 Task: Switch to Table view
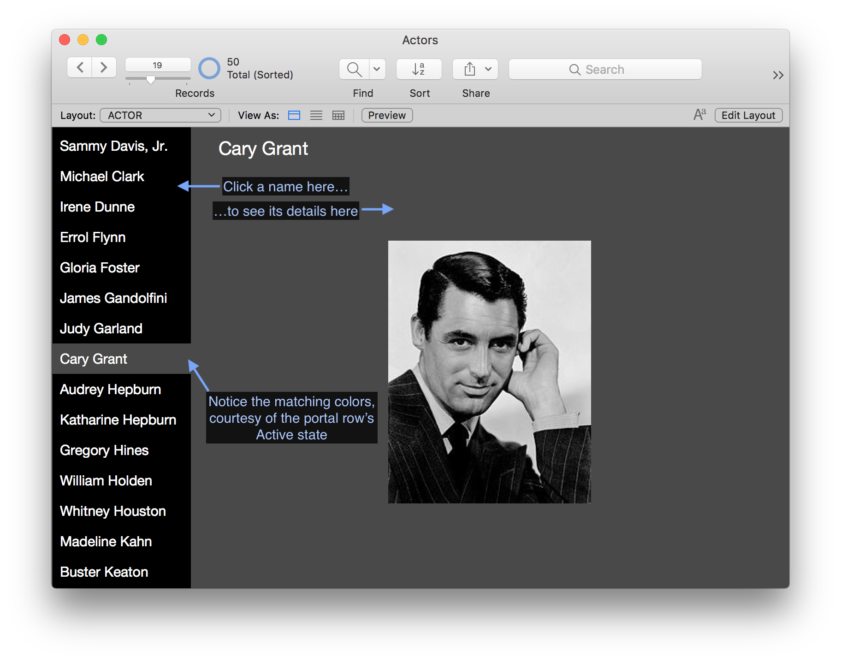(338, 115)
